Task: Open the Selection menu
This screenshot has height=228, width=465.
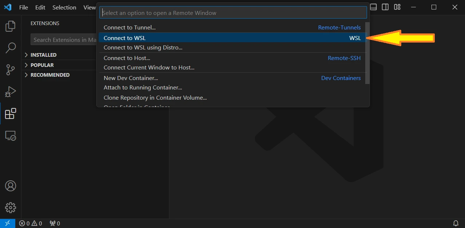Action: (64, 7)
